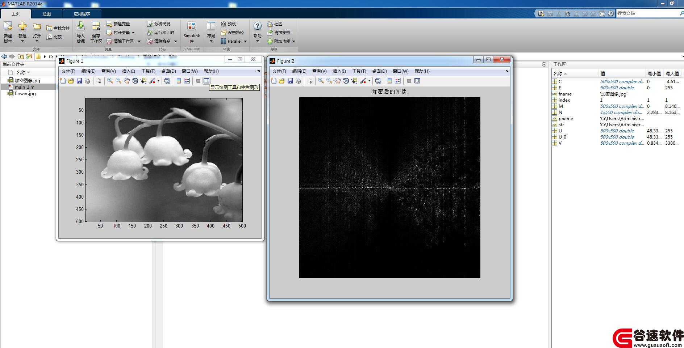Click Show Plot Tools icon in Figure 2
684x348 pixels.
coord(417,81)
